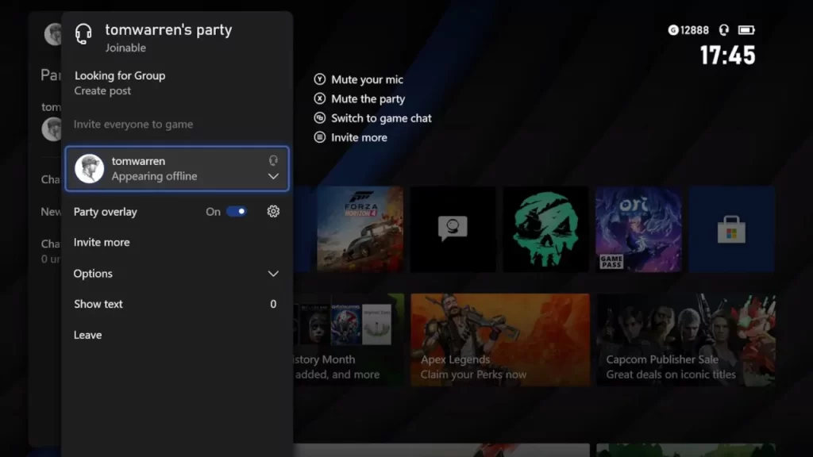Select Invite more in party panel
813x457 pixels.
tap(102, 243)
